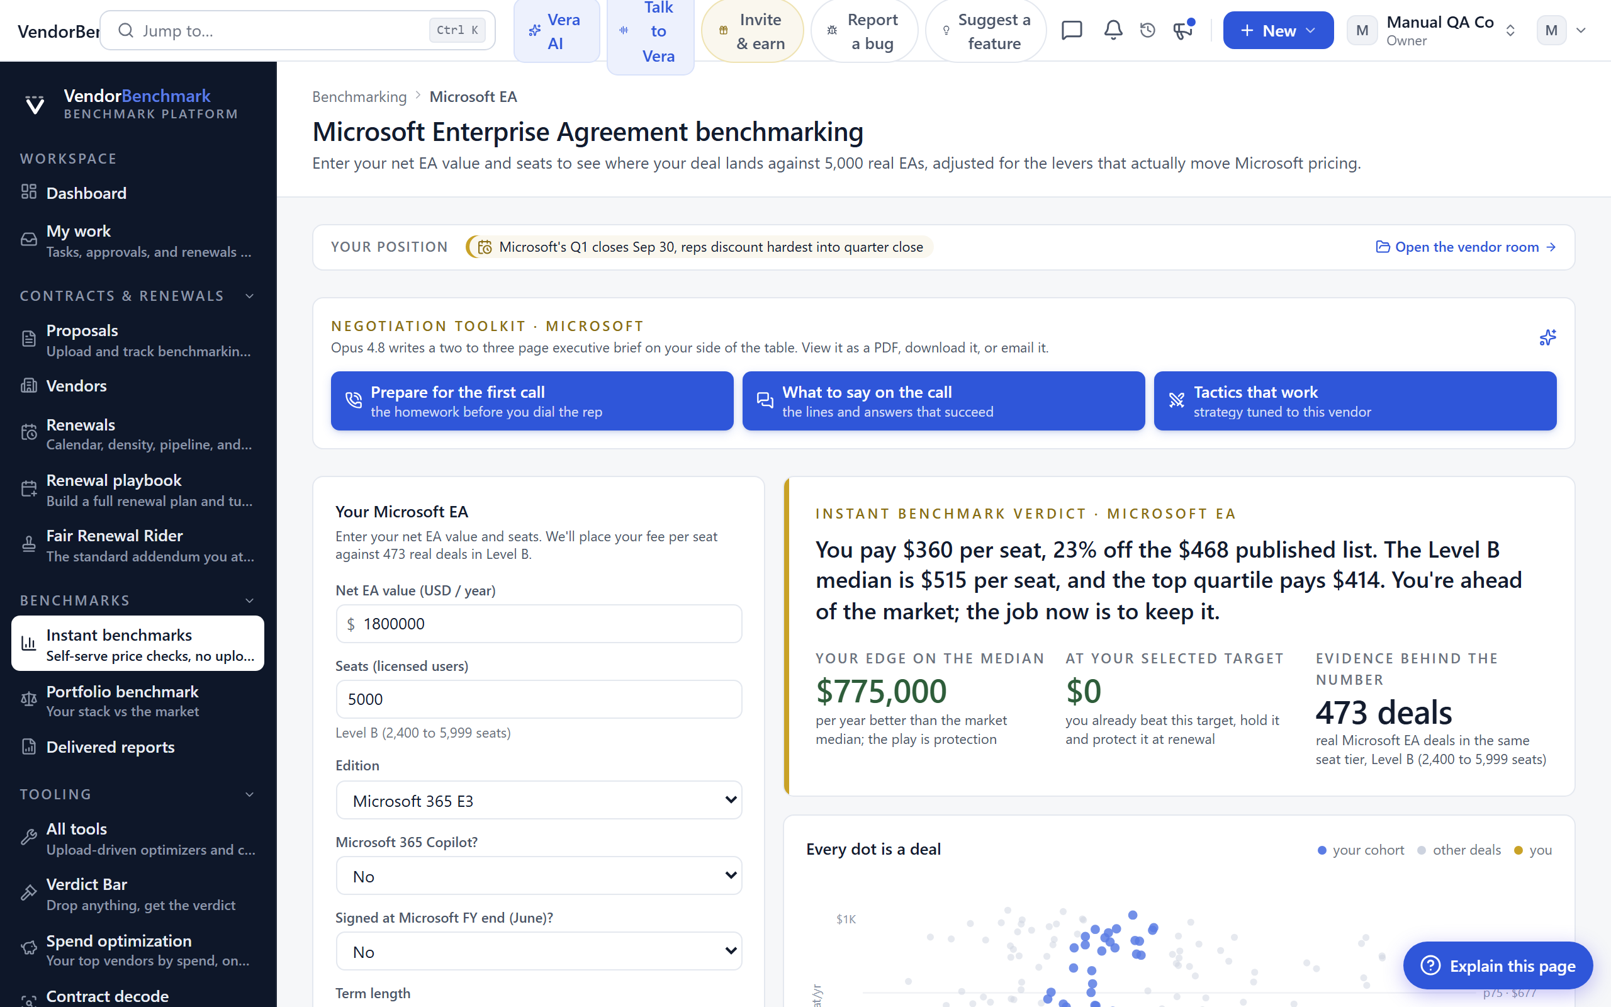Click the Microsoft EA breadcrumb text
1611x1007 pixels.
coord(473,97)
